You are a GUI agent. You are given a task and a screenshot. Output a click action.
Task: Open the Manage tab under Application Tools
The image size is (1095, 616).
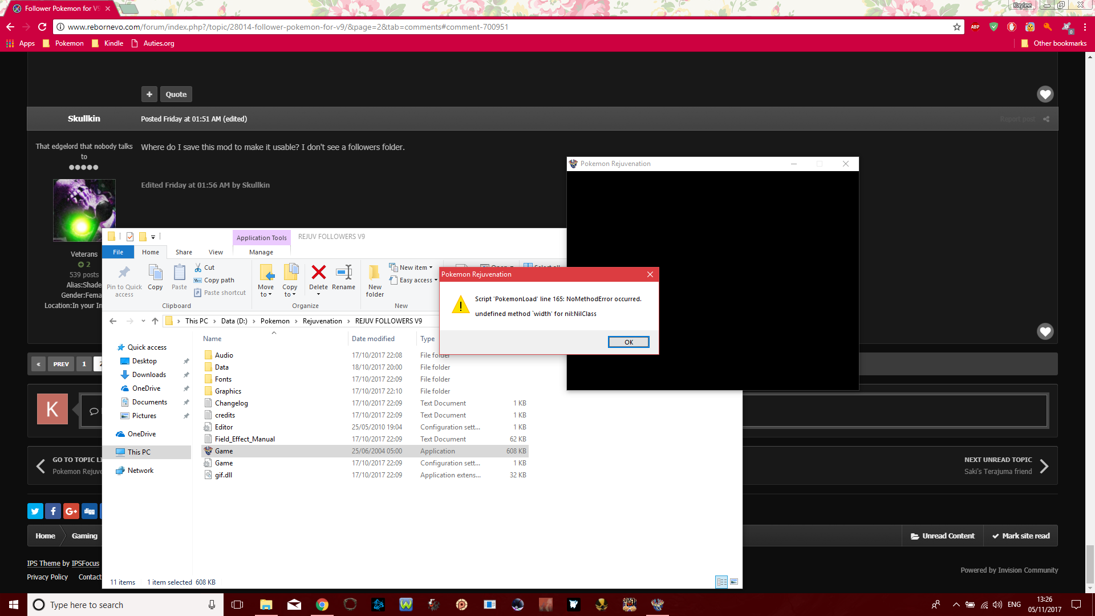coord(261,252)
